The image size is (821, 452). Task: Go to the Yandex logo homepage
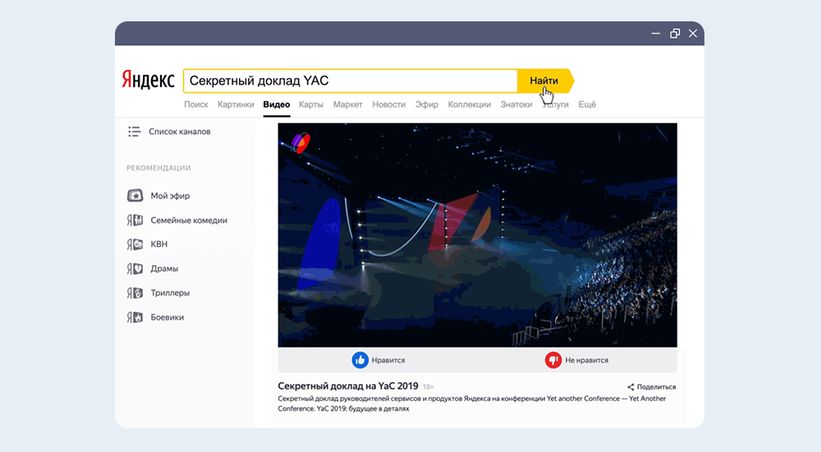(149, 80)
